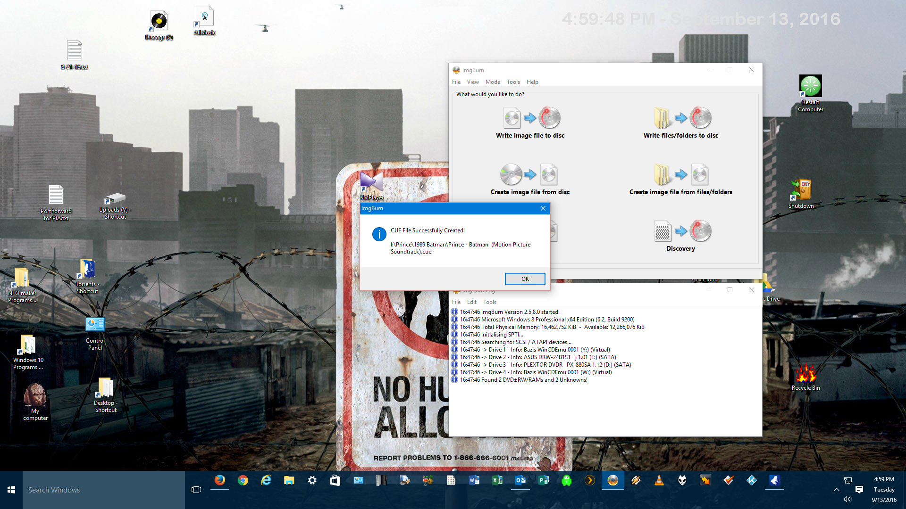Open File Explorer from taskbar

click(x=289, y=480)
